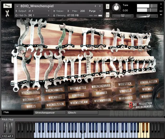The height and width of the screenshot is (139, 165).
Task: Open instrument edit mode wrench icon
Action: pyautogui.click(x=7, y=6)
